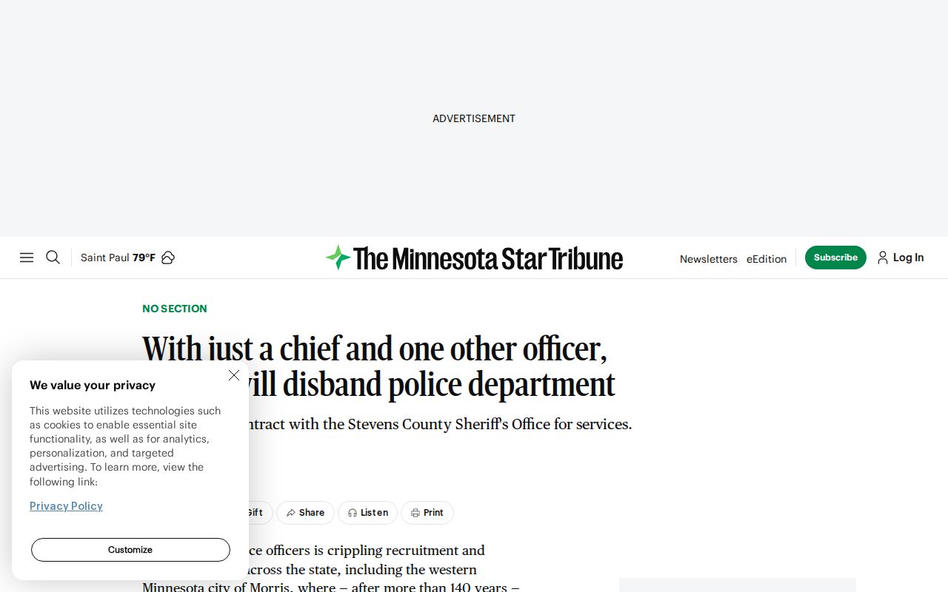Open the eEdition link
The width and height of the screenshot is (948, 592).
click(767, 259)
